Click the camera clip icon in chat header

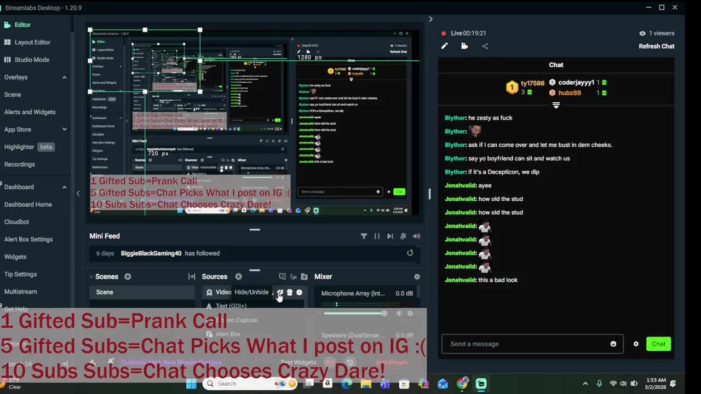click(464, 47)
